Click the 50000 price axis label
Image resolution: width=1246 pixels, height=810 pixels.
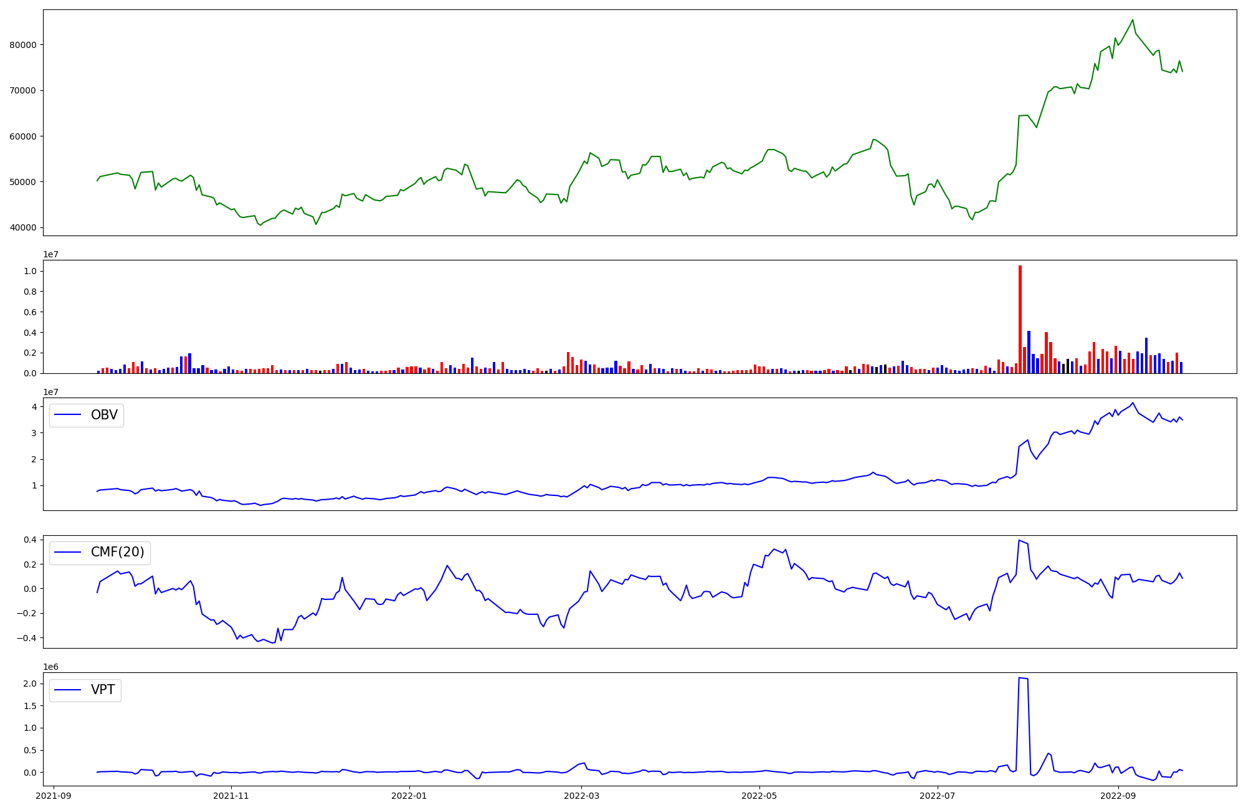(x=24, y=182)
